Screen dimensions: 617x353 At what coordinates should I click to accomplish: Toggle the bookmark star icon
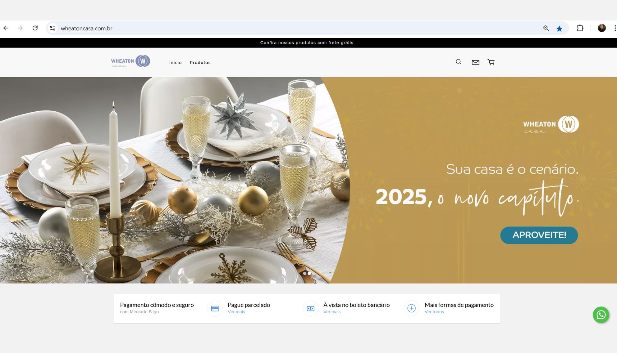pyautogui.click(x=559, y=29)
